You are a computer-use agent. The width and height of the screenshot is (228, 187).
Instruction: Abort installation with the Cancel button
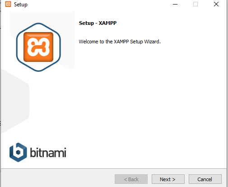coord(205,179)
